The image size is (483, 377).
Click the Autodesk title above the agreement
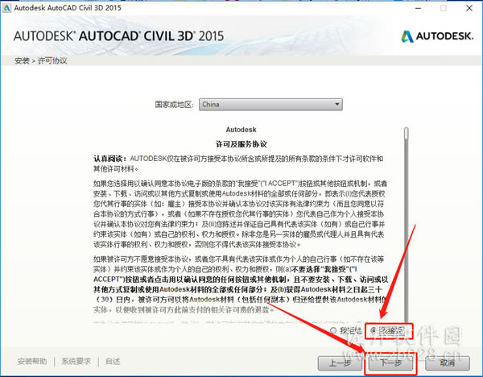[x=242, y=130]
